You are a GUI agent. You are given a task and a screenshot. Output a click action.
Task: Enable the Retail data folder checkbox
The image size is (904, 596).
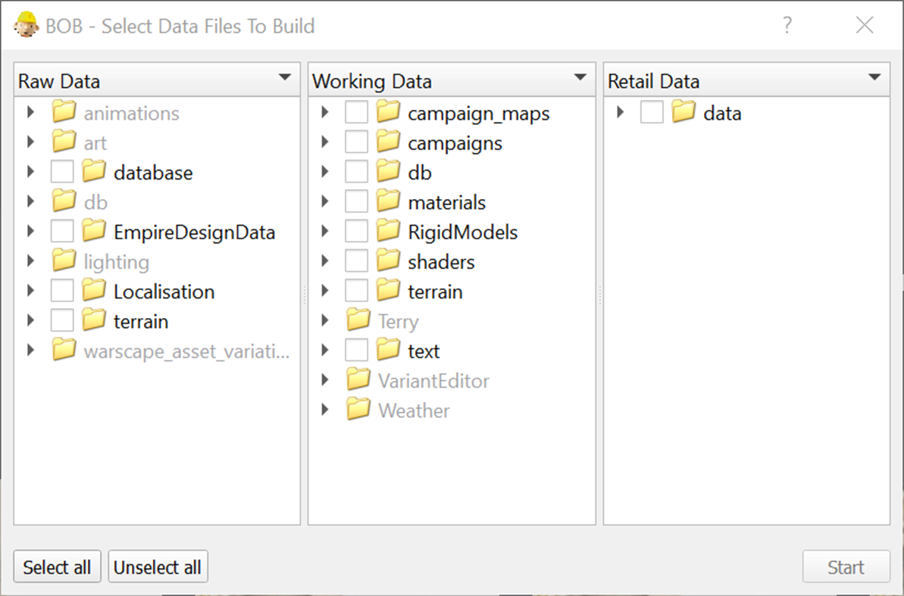point(652,113)
